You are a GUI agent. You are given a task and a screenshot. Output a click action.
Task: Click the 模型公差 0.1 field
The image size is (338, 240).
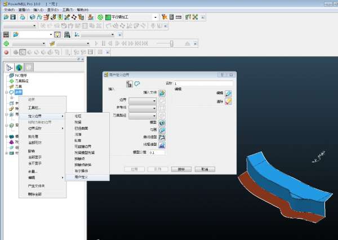pos(157,153)
